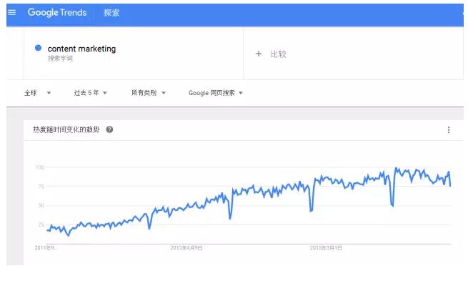Click the plus icon beside 比较
Viewport: 468px width, 281px height.
click(x=259, y=54)
